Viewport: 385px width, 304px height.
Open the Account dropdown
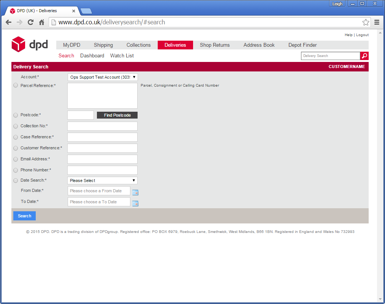[103, 77]
